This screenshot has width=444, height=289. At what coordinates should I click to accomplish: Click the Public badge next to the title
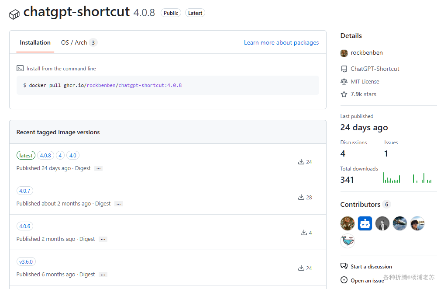tap(171, 13)
